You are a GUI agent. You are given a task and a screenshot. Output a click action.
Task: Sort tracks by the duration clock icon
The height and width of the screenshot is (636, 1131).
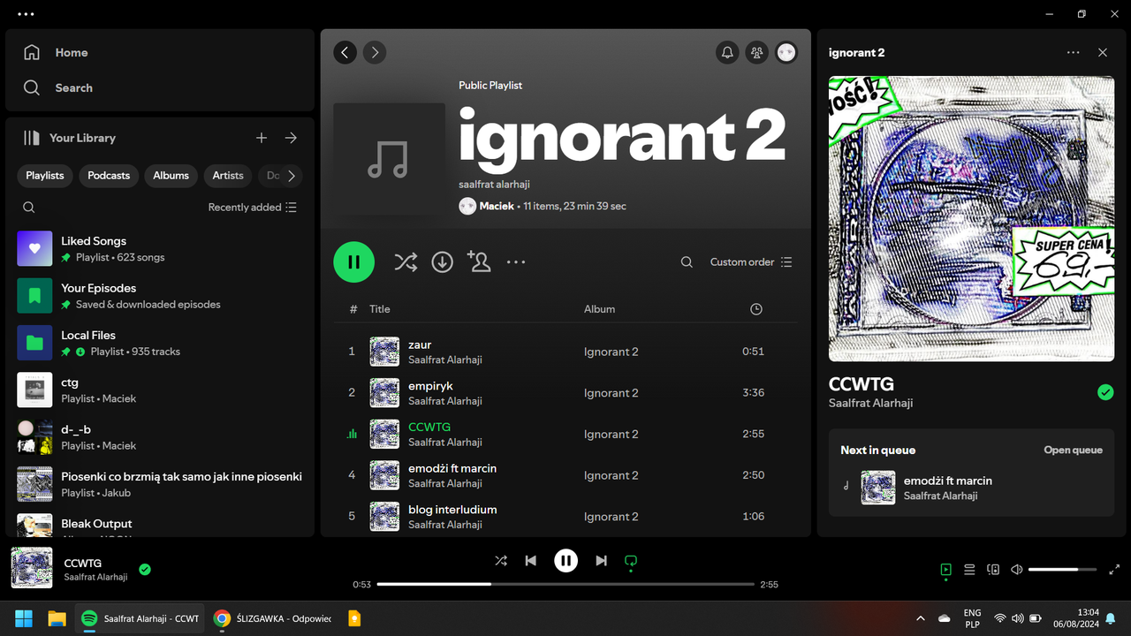point(755,309)
